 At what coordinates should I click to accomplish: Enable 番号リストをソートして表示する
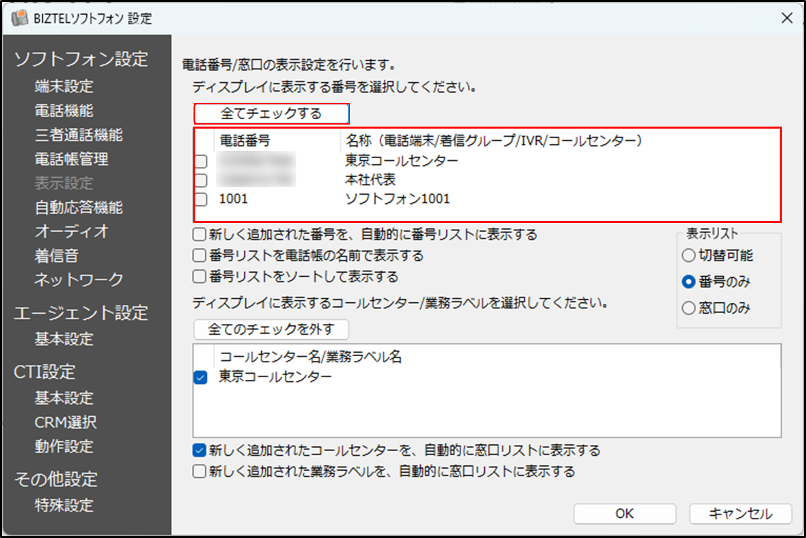(x=199, y=277)
